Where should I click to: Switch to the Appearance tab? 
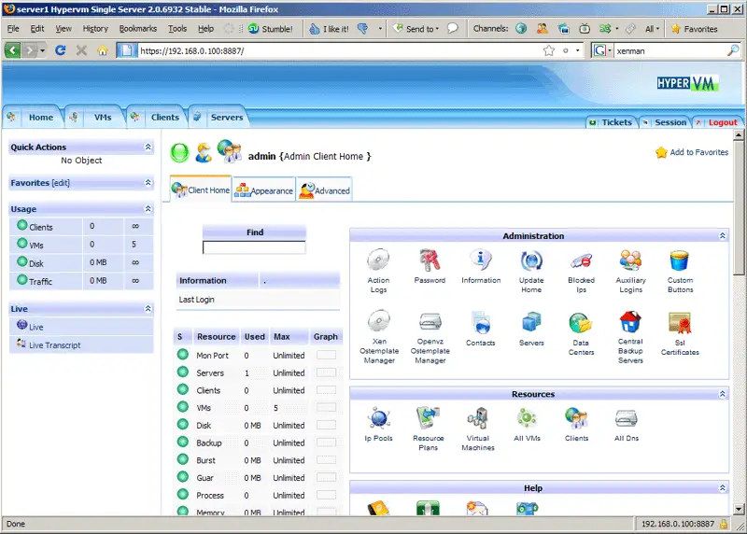pos(264,190)
